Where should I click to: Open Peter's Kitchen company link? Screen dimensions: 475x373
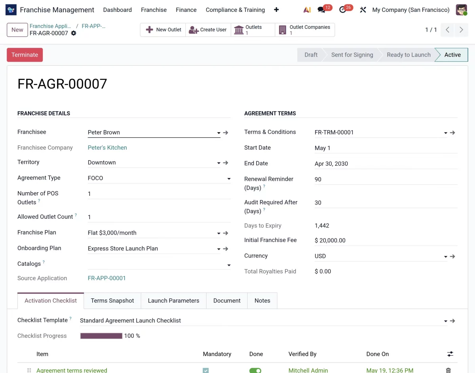coord(107,148)
